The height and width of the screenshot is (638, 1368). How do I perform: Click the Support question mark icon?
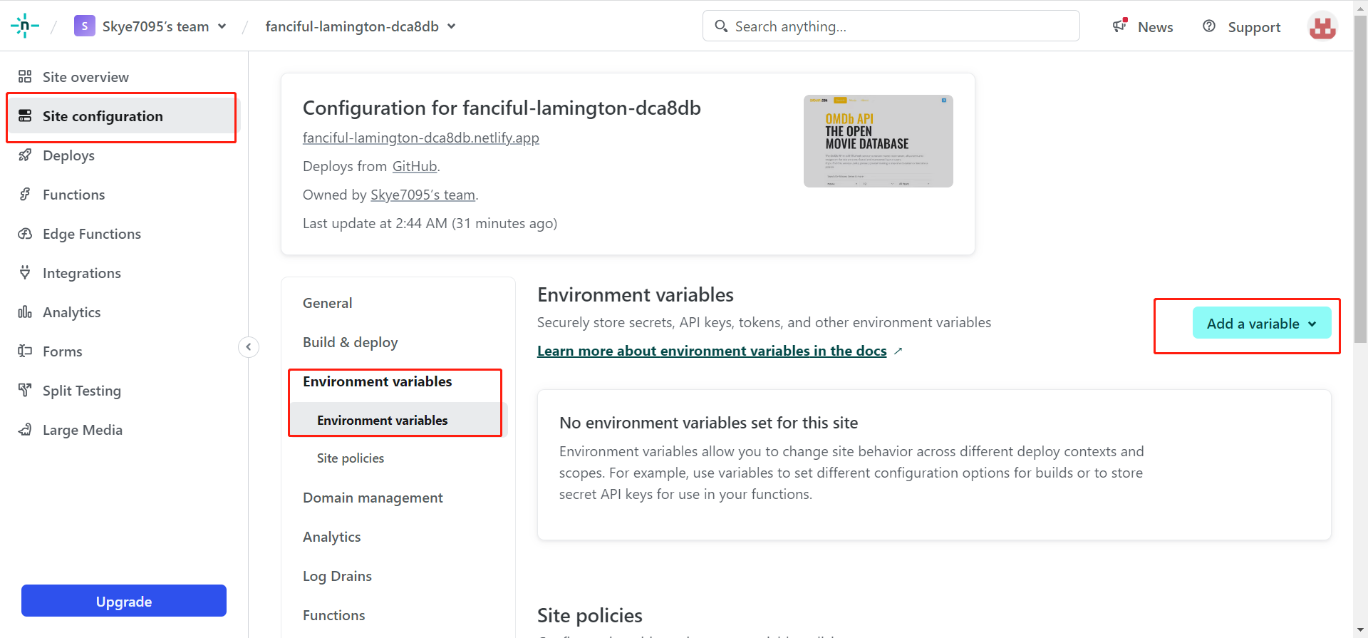coord(1209,26)
